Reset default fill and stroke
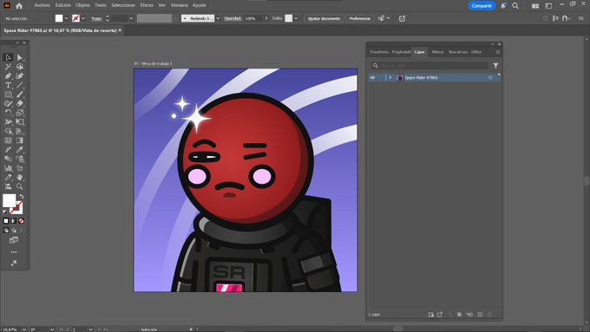 (x=5, y=212)
